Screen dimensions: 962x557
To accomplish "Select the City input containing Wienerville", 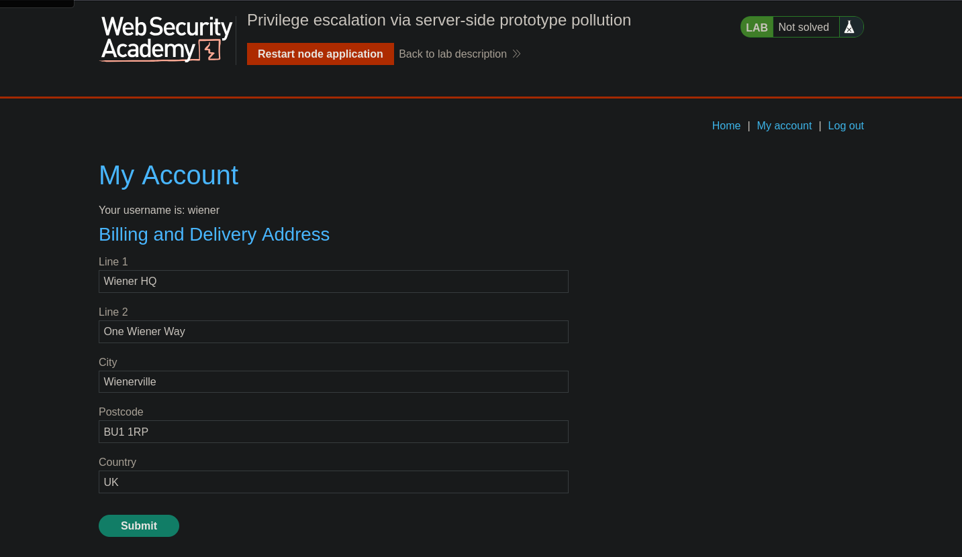I will [x=333, y=382].
